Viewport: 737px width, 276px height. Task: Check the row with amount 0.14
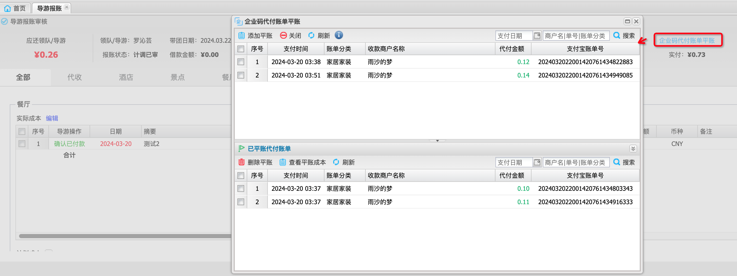tap(241, 75)
